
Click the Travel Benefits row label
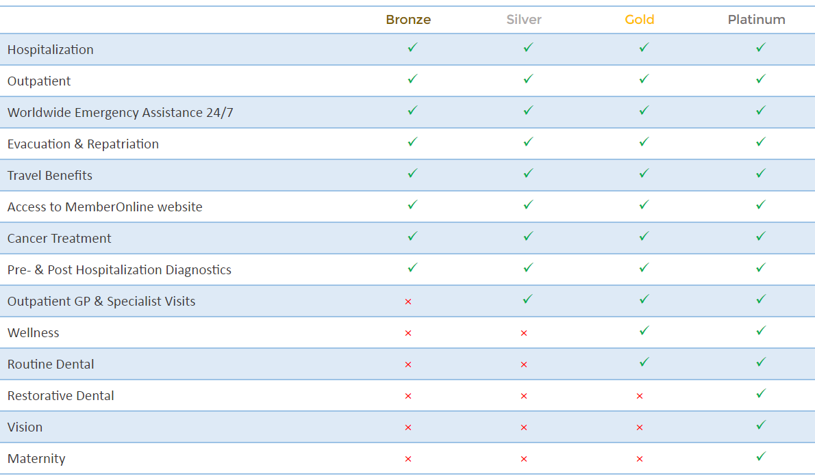pyautogui.click(x=50, y=176)
